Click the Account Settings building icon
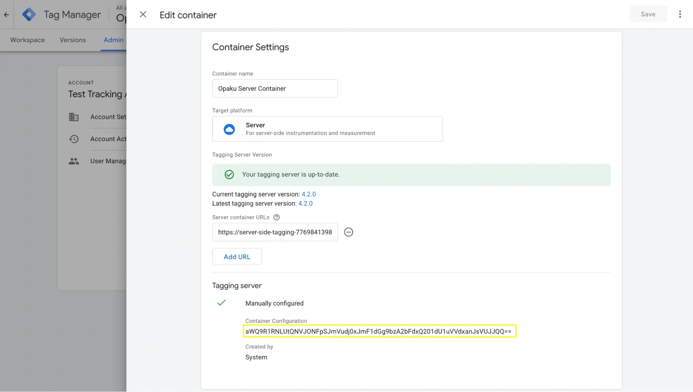The image size is (693, 392). (x=74, y=117)
